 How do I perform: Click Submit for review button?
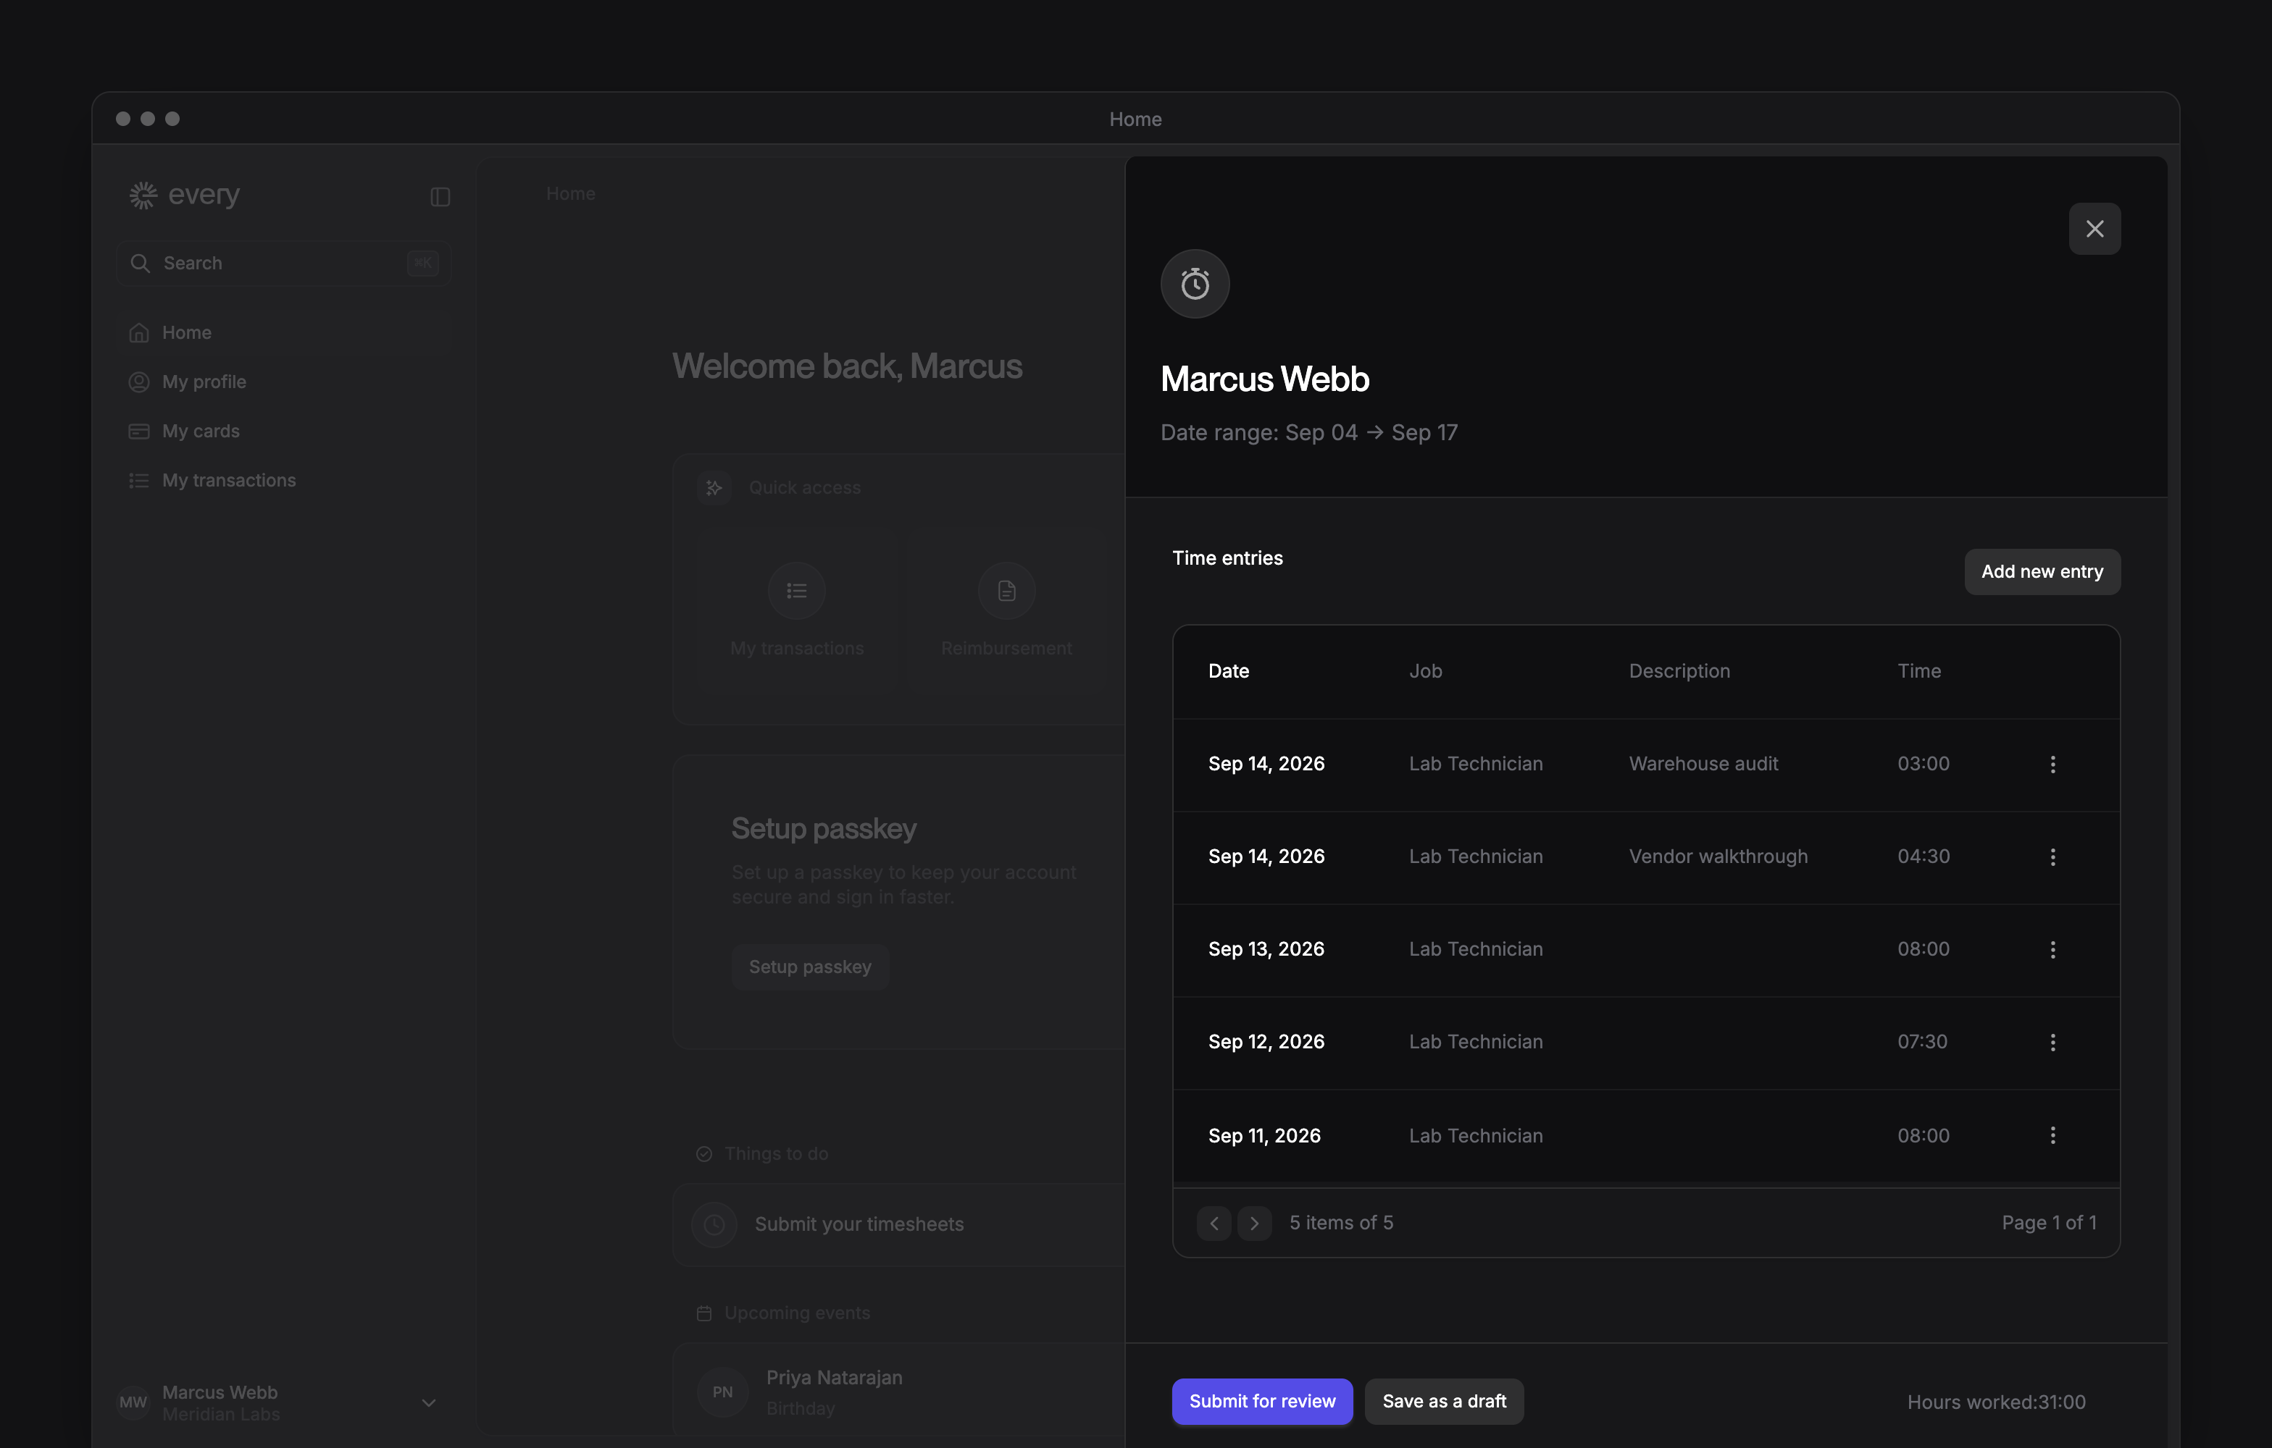(1261, 1402)
